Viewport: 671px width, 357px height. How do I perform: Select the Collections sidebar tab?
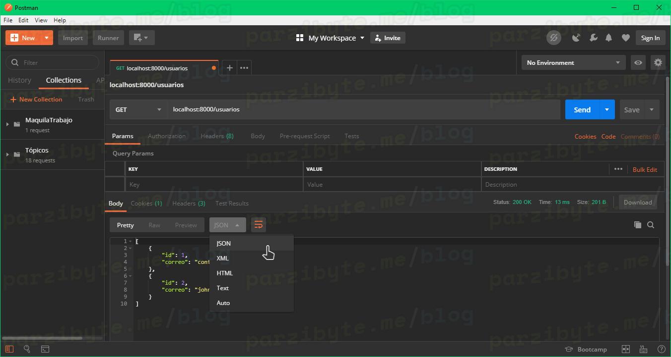[x=64, y=80]
